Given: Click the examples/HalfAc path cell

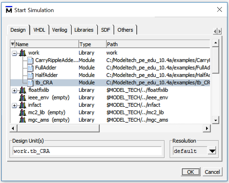Looking at the screenshot, I should click(x=158, y=75).
